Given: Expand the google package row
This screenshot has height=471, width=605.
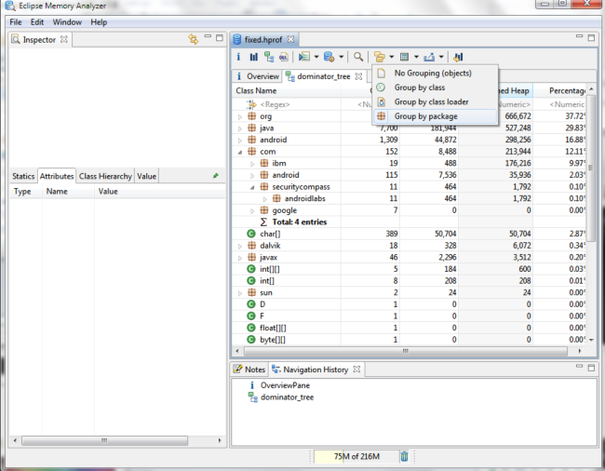Looking at the screenshot, I should 252,211.
